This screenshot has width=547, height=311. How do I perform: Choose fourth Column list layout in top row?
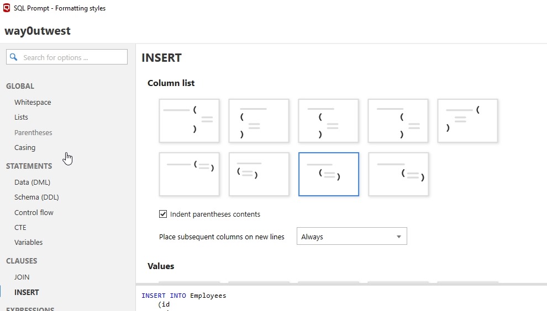398,121
